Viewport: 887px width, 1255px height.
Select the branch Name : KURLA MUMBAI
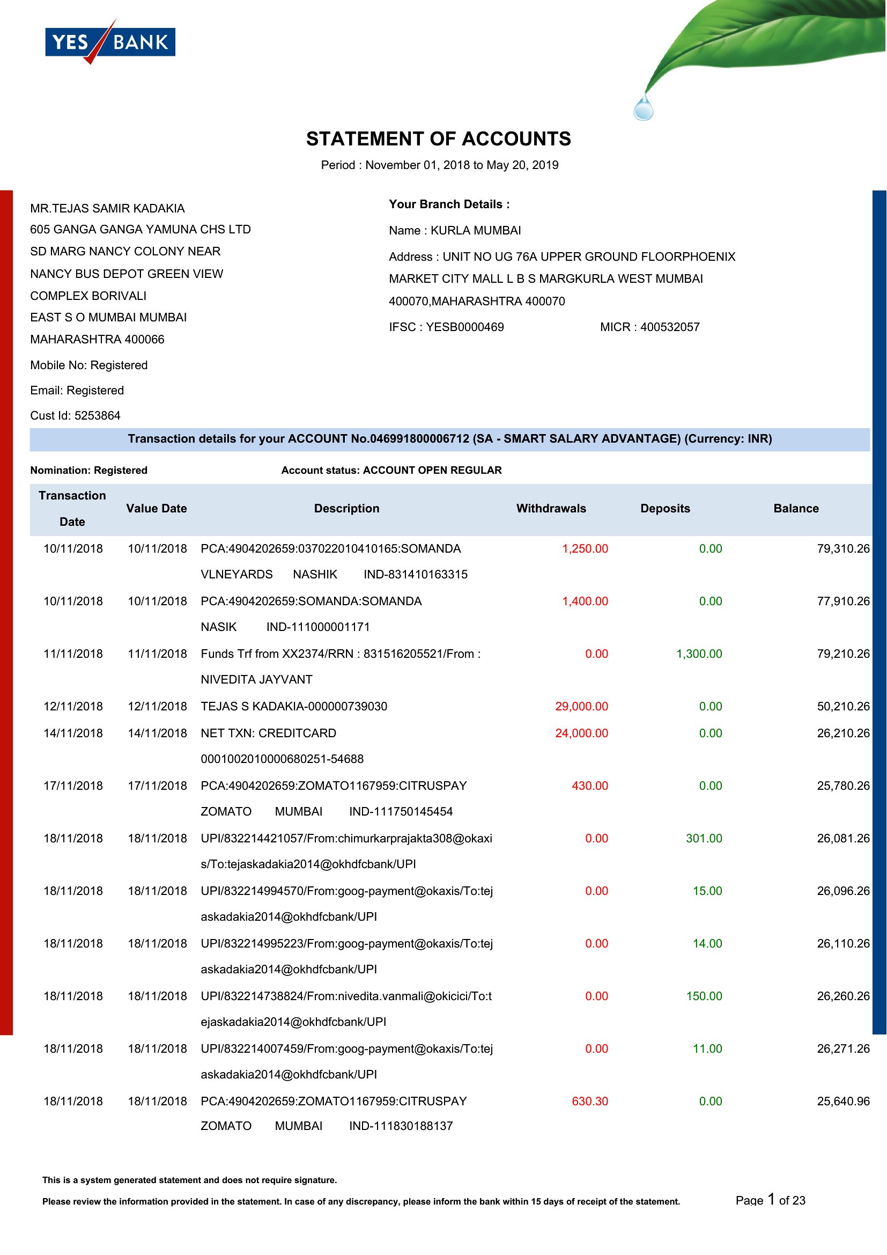(455, 230)
